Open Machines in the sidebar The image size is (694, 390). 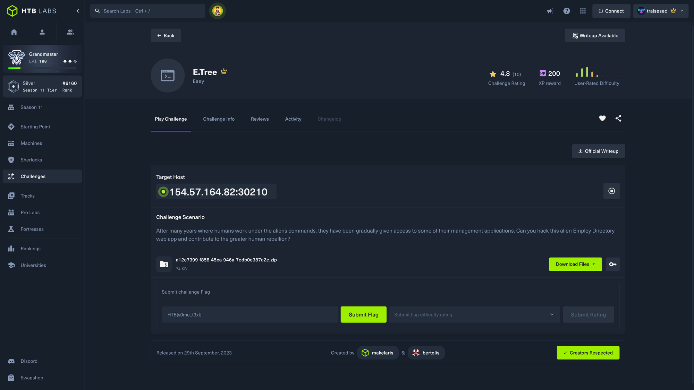tap(42, 143)
